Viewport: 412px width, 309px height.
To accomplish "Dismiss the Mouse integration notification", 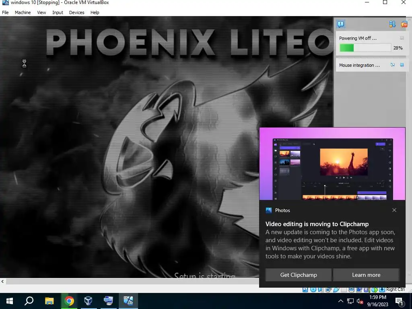I will (402, 65).
